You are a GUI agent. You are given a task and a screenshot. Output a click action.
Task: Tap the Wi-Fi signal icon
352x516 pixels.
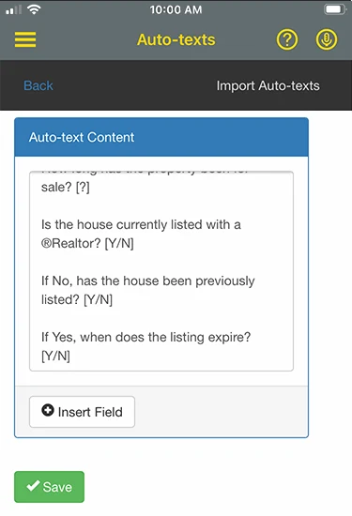(x=34, y=9)
